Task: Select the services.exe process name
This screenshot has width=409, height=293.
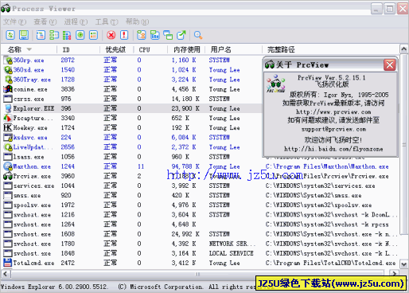Action: click(33, 186)
